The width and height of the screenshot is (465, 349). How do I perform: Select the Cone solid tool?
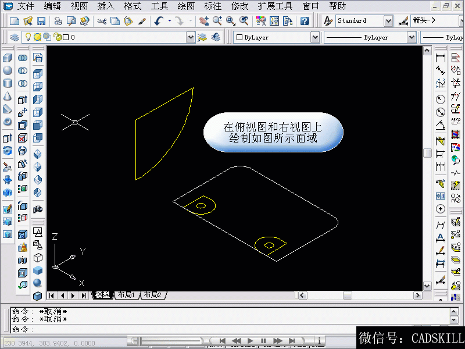pos(8,97)
